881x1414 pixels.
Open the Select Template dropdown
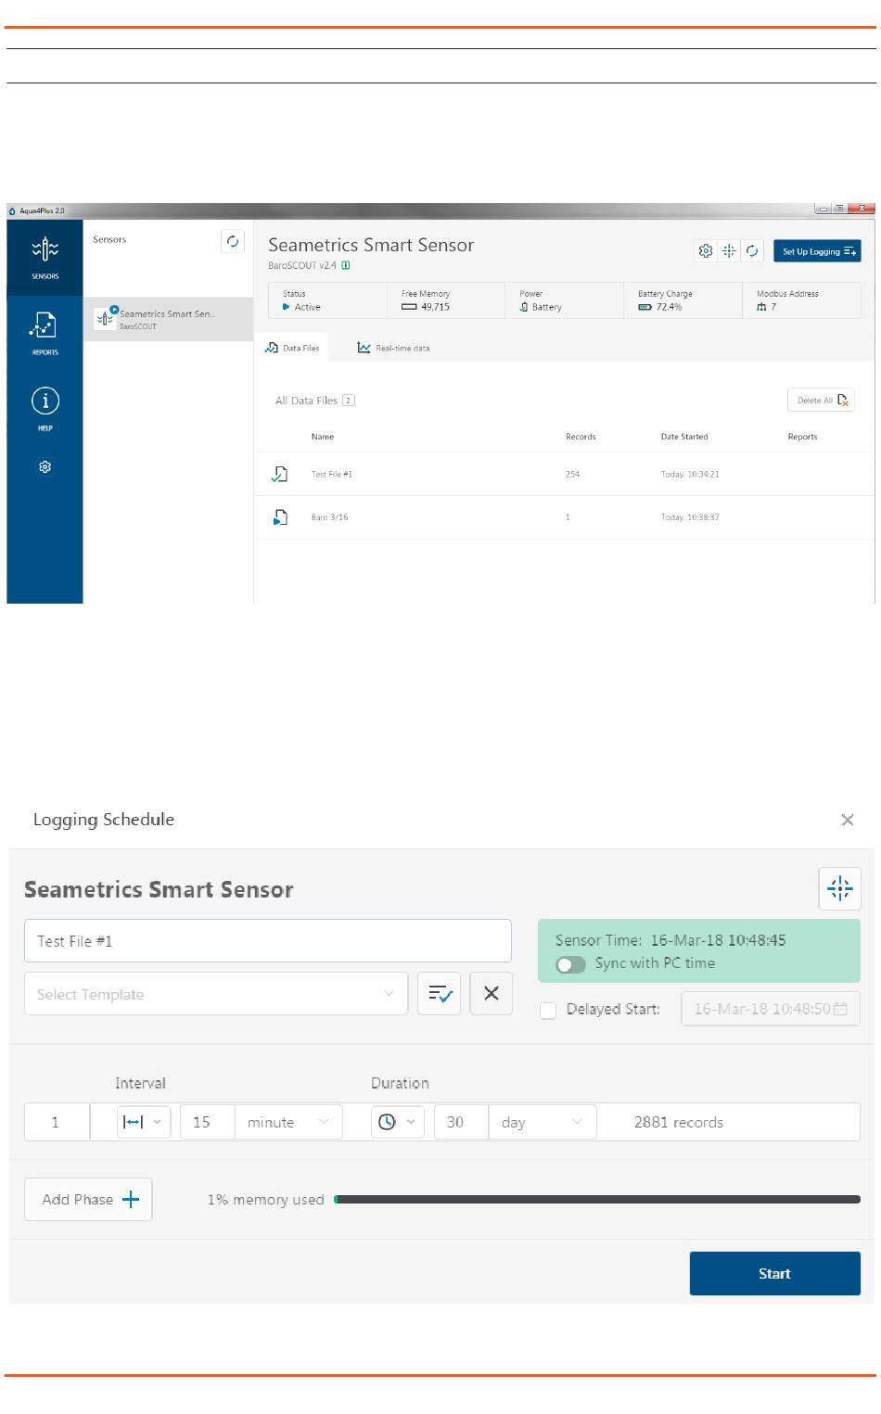pos(216,994)
